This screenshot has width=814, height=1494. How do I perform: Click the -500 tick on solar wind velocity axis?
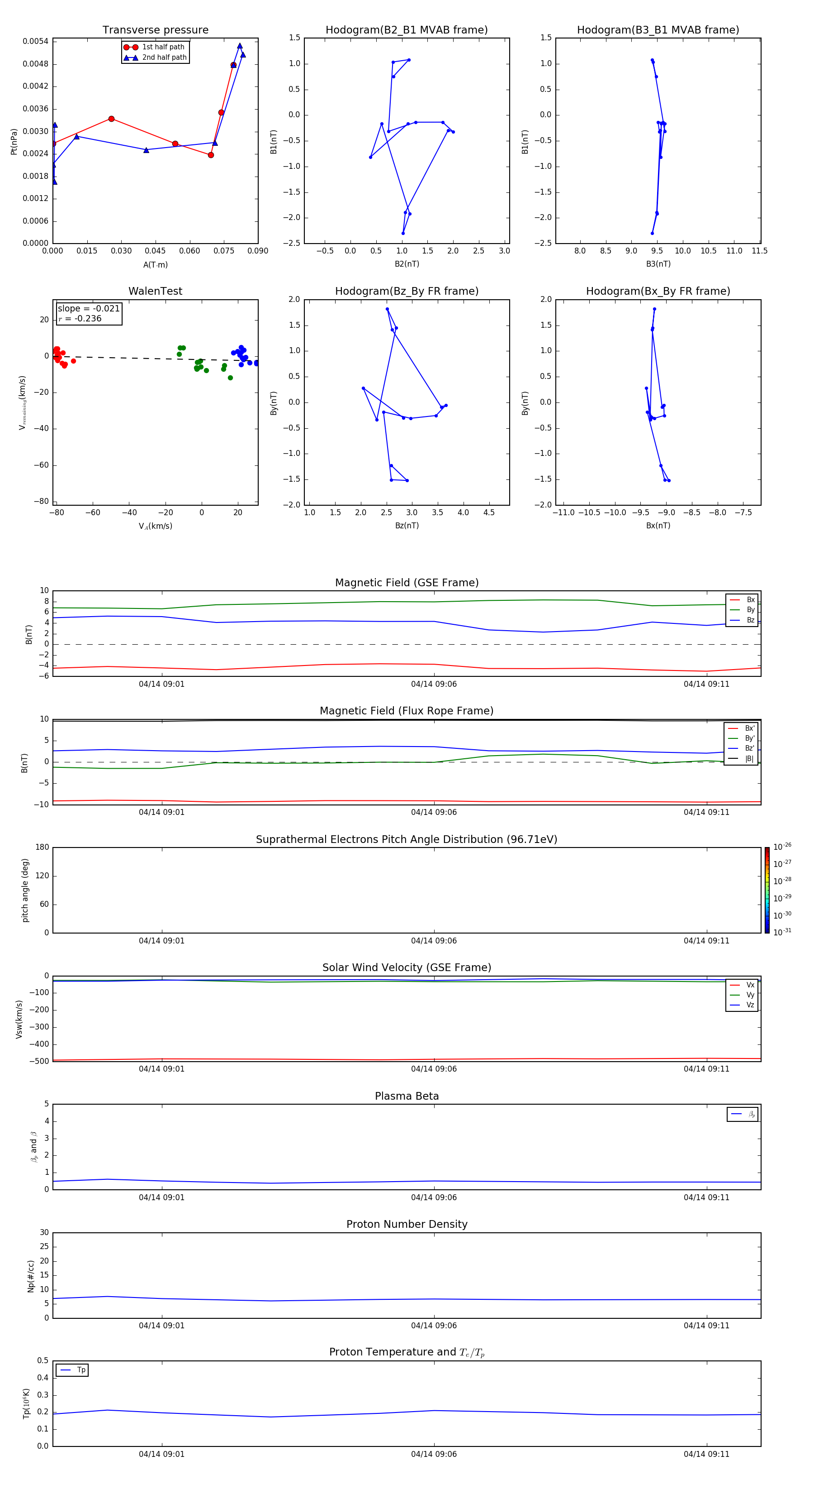point(39,1061)
